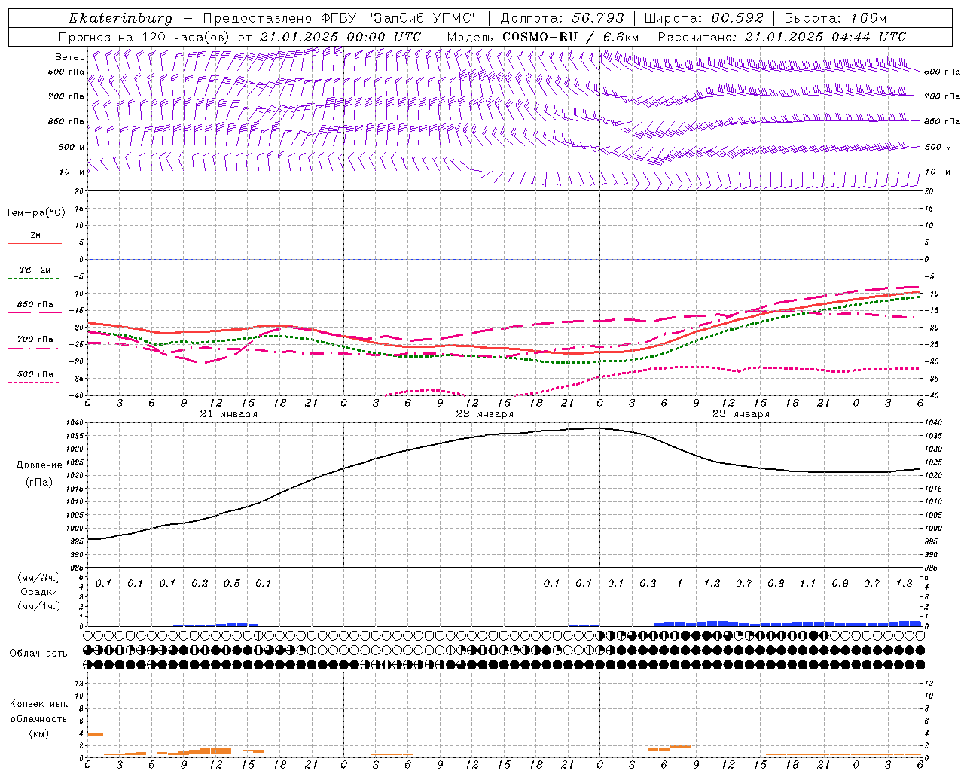The height and width of the screenshot is (771, 964).
Task: Click the 'Конвективн.' convective cloud label
Action: tap(38, 704)
